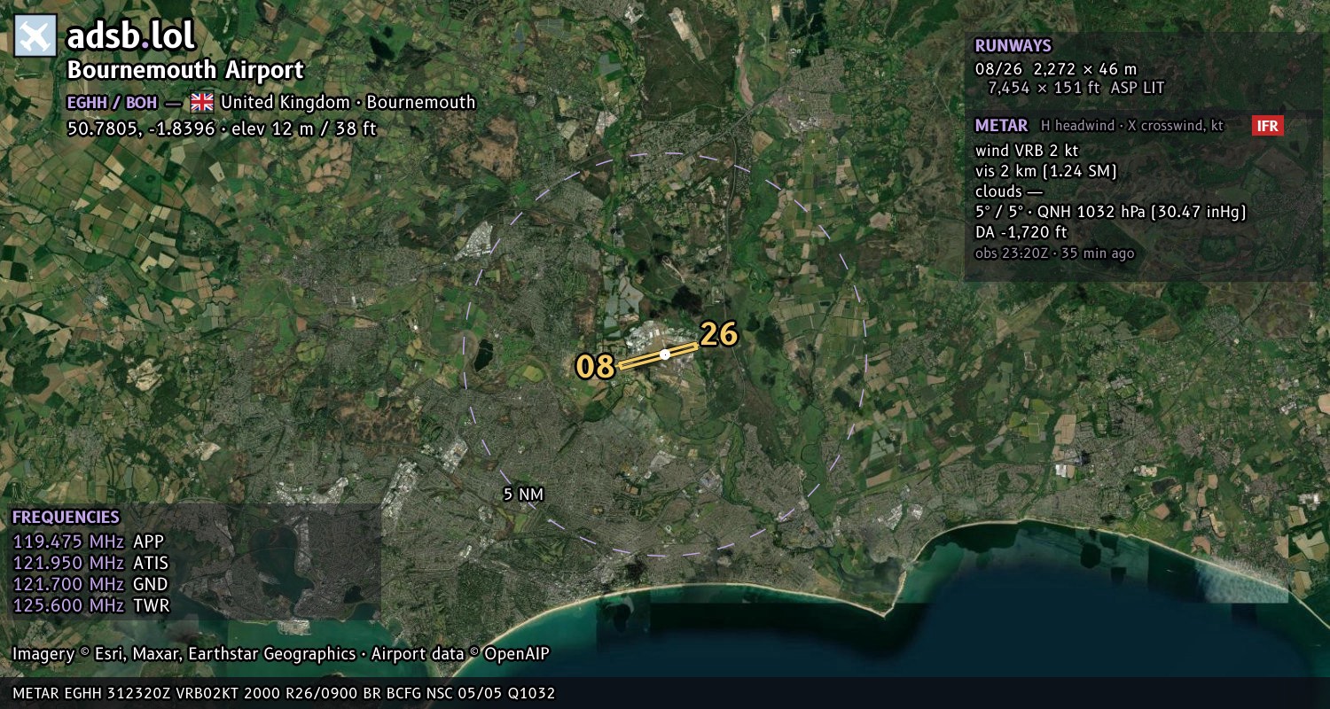Click the Imagery © Esri attribution text

click(184, 654)
